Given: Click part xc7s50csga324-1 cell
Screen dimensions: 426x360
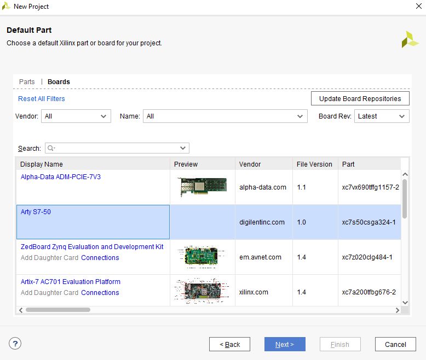Looking at the screenshot, I should 369,222.
